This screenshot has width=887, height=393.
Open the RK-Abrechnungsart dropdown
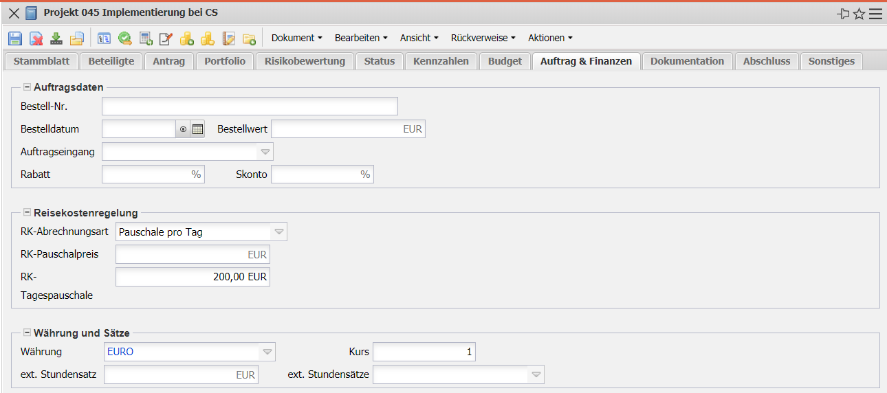tap(278, 232)
